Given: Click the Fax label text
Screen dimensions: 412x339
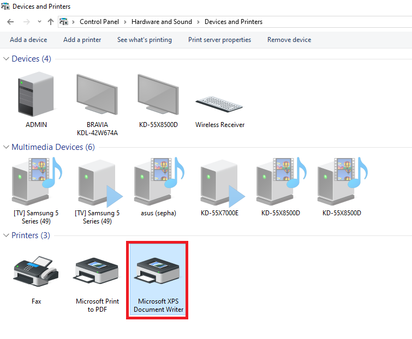Looking at the screenshot, I should [36, 301].
